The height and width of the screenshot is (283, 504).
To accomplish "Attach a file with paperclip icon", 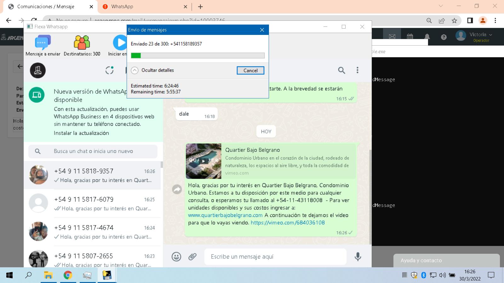I will click(x=192, y=257).
